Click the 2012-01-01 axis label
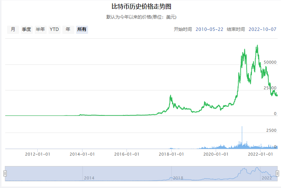281x188 pixels. pos(37,154)
